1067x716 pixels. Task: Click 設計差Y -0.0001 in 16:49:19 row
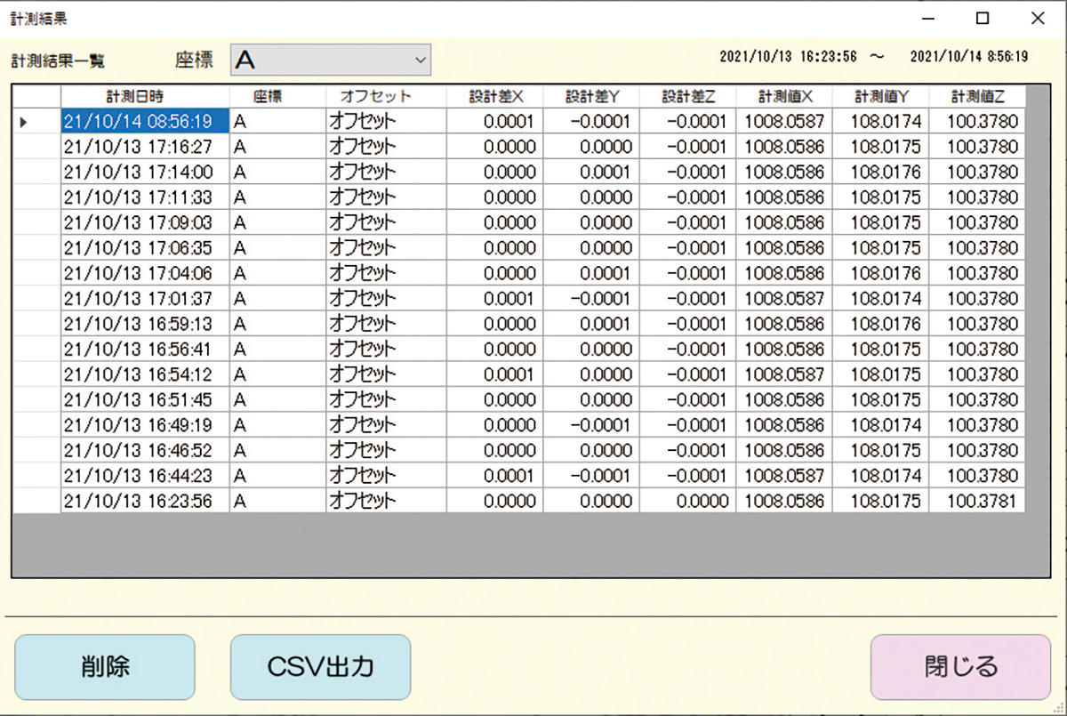pos(591,425)
